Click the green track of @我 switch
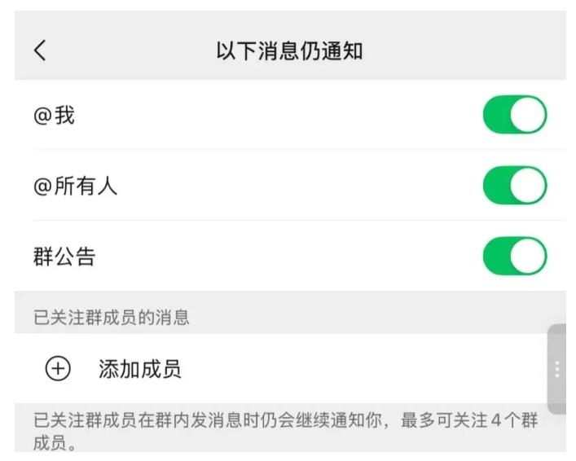Image resolution: width=576 pixels, height=461 pixels. click(x=498, y=115)
